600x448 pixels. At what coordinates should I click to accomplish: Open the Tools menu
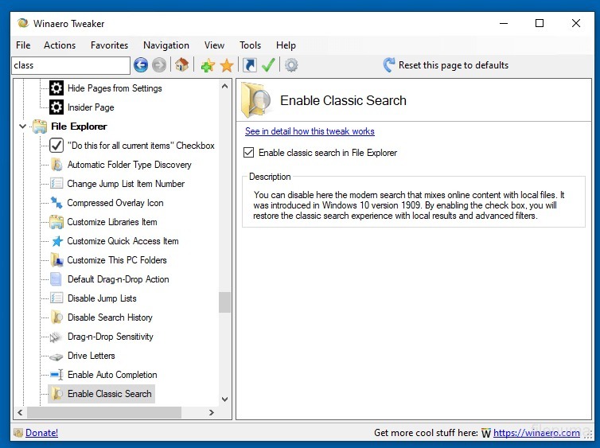(x=250, y=45)
